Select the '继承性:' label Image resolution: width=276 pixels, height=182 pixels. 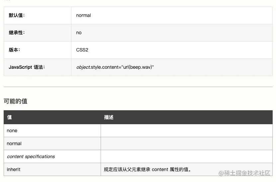[17, 33]
